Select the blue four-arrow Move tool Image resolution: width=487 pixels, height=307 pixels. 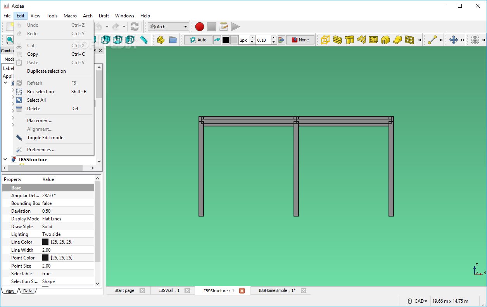(x=454, y=40)
